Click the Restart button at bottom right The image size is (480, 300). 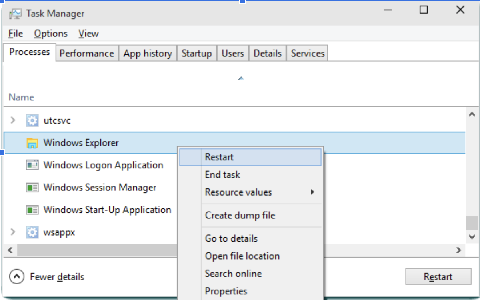coord(438,276)
